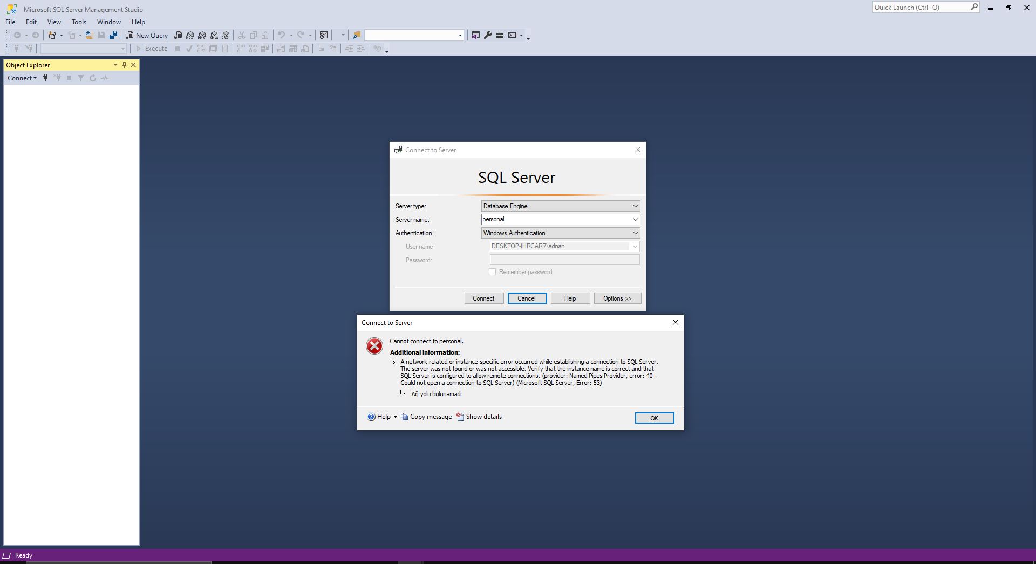Click Show details in error dialog

(479, 417)
